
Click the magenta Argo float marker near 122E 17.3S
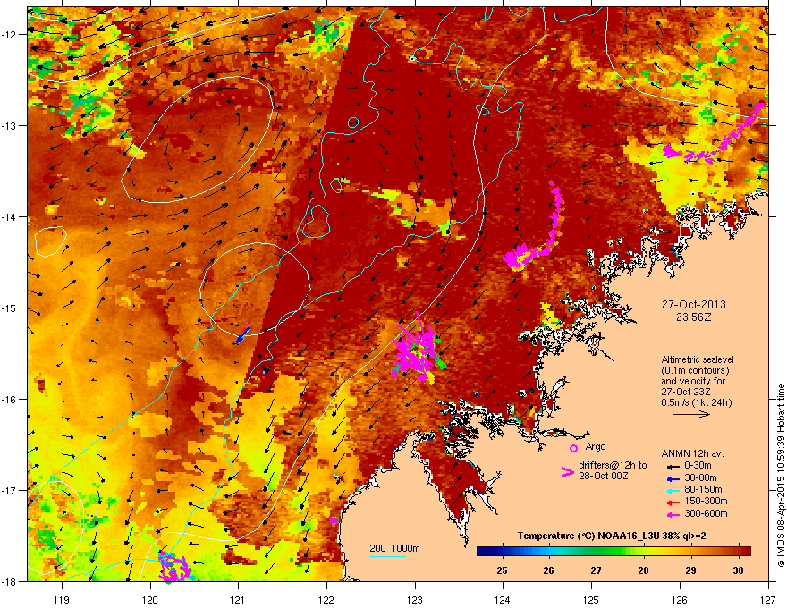pos(334,520)
